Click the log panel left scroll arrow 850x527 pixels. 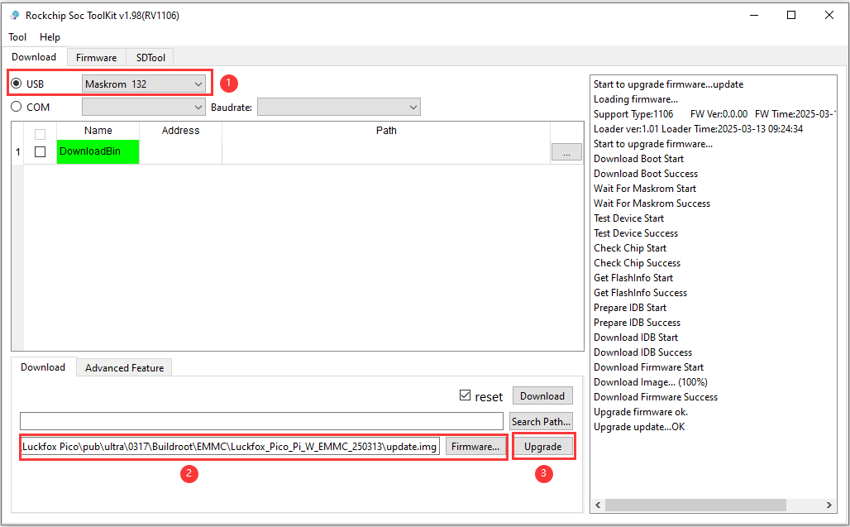tap(598, 505)
